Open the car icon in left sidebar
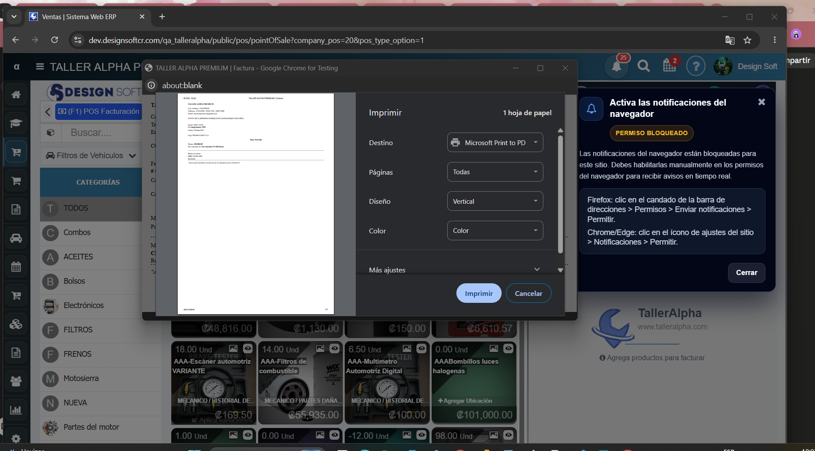The height and width of the screenshot is (451, 815). 16,238
